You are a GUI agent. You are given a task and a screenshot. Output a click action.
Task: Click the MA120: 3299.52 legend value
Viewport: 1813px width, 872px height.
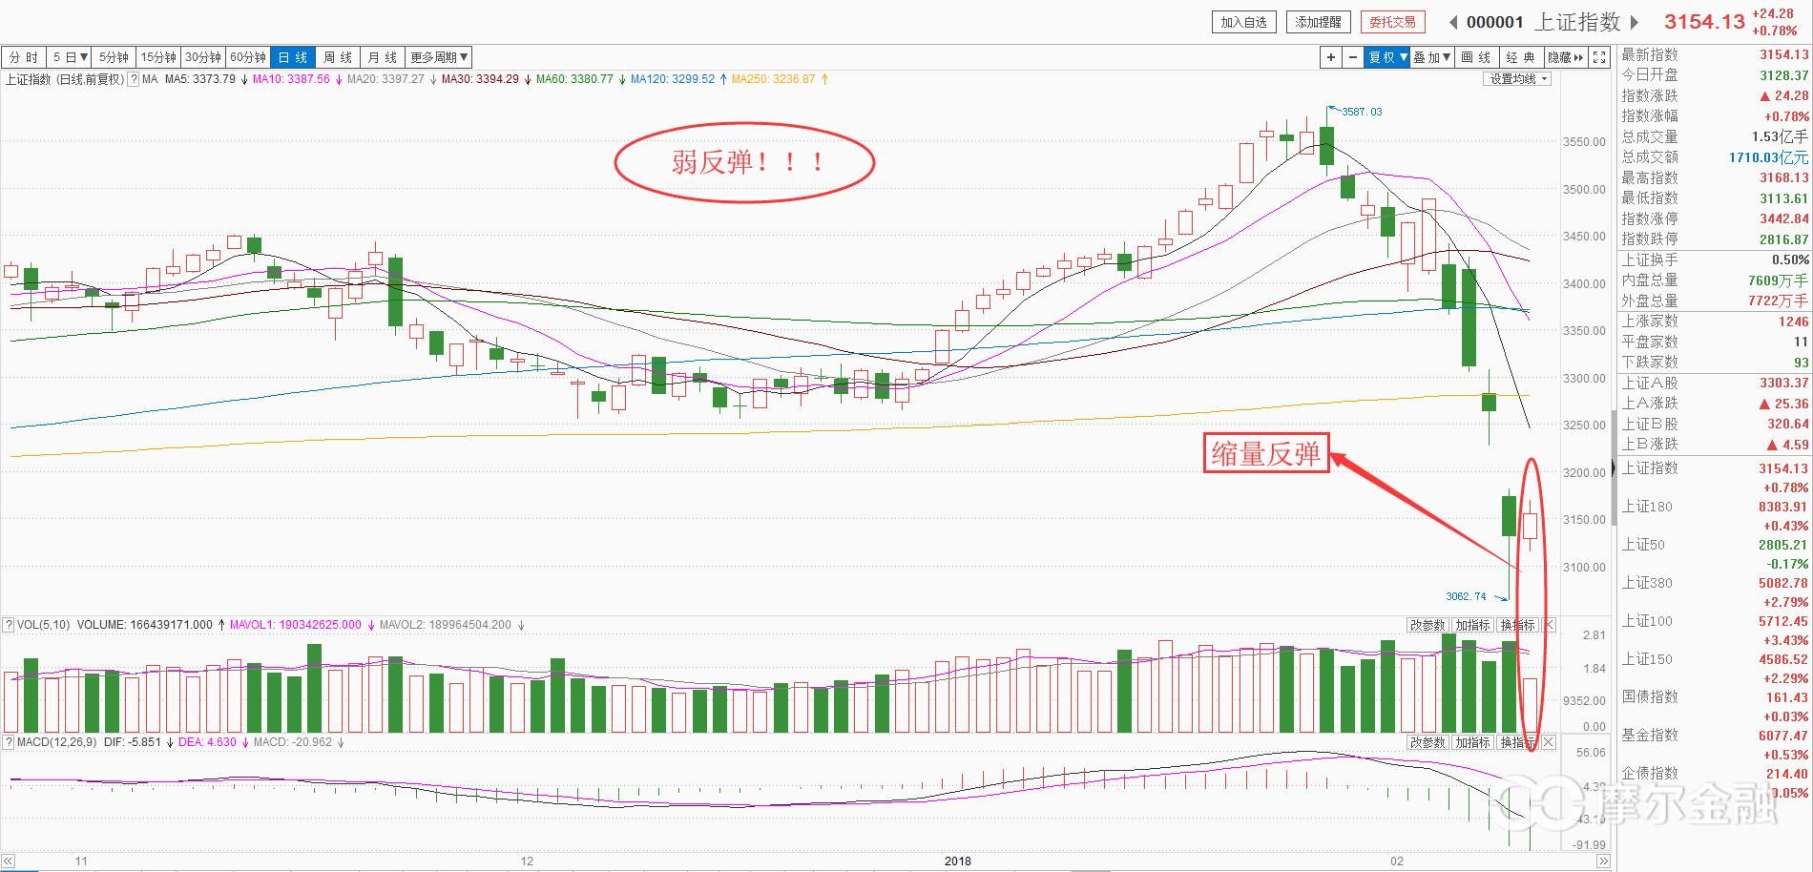[673, 79]
